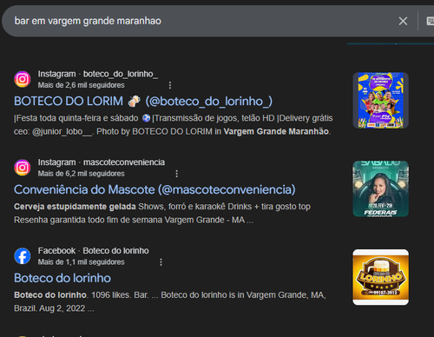Open three-dot menu for boteco_do_lorinho_ result
This screenshot has height=337, width=434.
coord(170,85)
